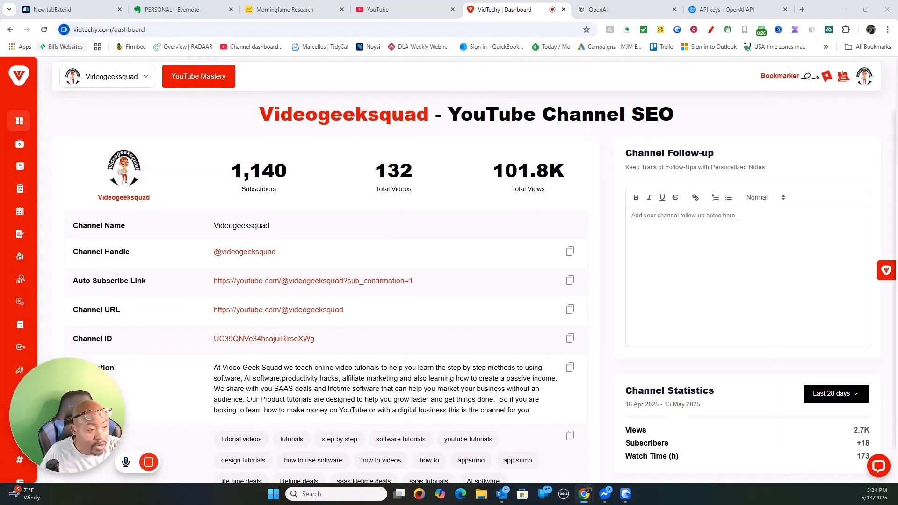This screenshot has width=898, height=505.
Task: Toggle underline in follow-up notes editor
Action: [662, 197]
